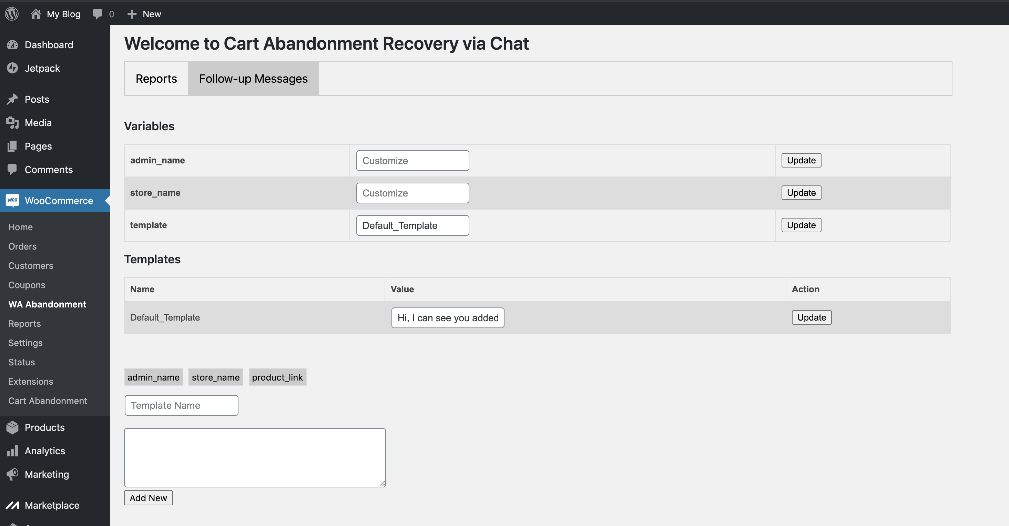Click the admin_name variable label

(157, 160)
